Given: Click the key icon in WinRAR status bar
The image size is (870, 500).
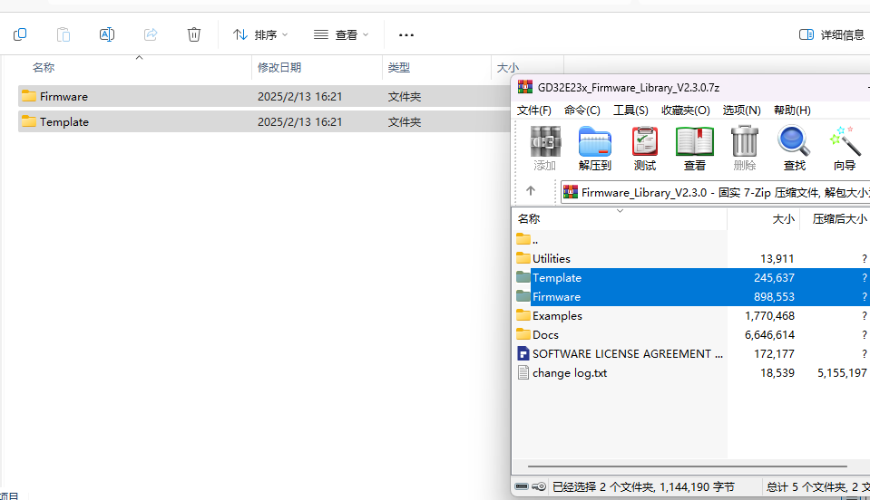Looking at the screenshot, I should tap(539, 486).
